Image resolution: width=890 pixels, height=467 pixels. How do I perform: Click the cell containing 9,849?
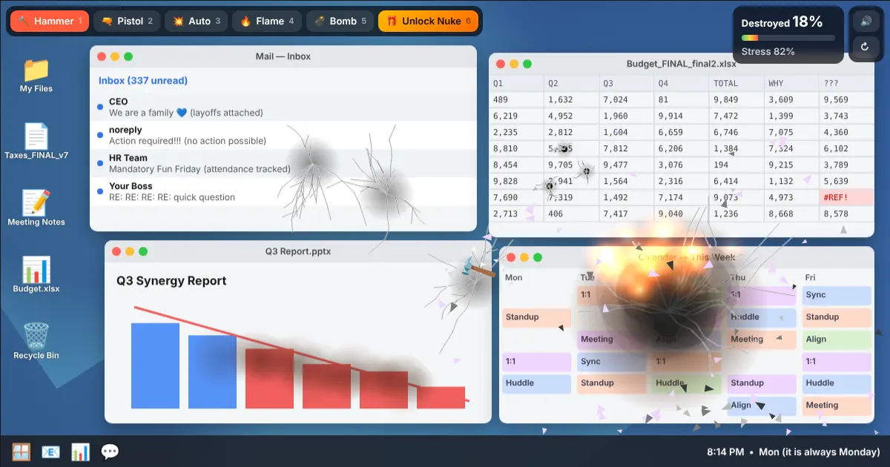(736, 100)
